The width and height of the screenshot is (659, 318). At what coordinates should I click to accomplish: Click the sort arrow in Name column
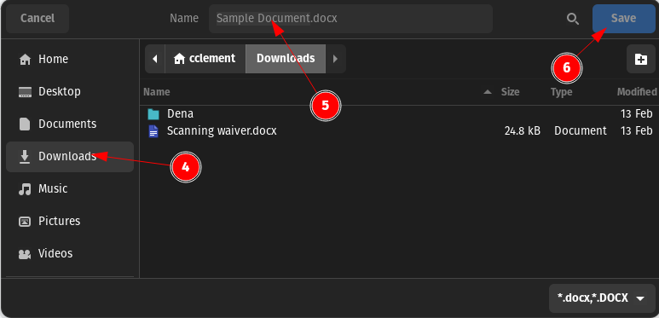coord(488,91)
